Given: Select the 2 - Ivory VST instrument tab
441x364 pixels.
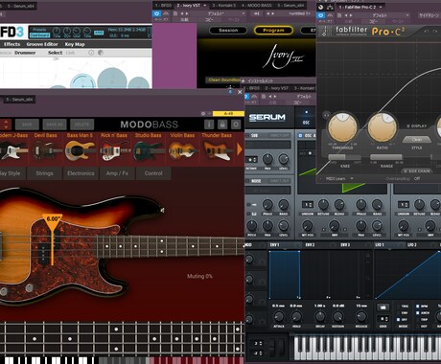Looking at the screenshot, I should tap(188, 6).
